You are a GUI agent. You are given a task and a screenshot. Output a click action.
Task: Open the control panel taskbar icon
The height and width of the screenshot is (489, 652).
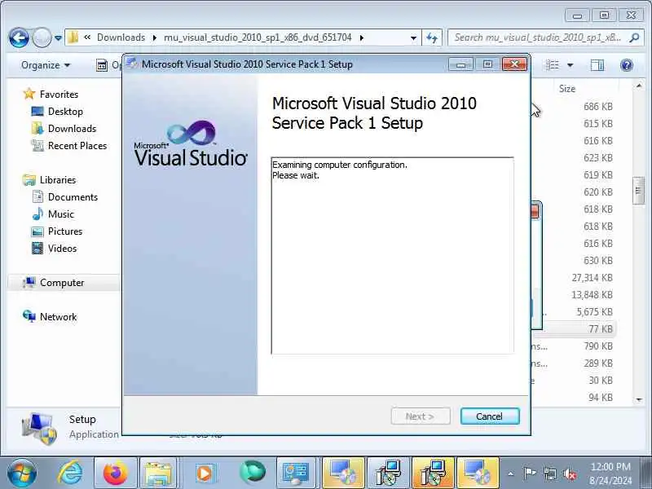click(x=296, y=474)
